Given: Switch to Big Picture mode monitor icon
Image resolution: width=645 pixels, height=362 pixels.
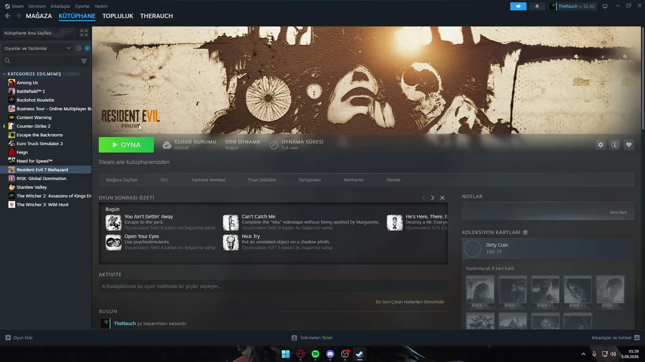Looking at the screenshot, I should point(605,6).
